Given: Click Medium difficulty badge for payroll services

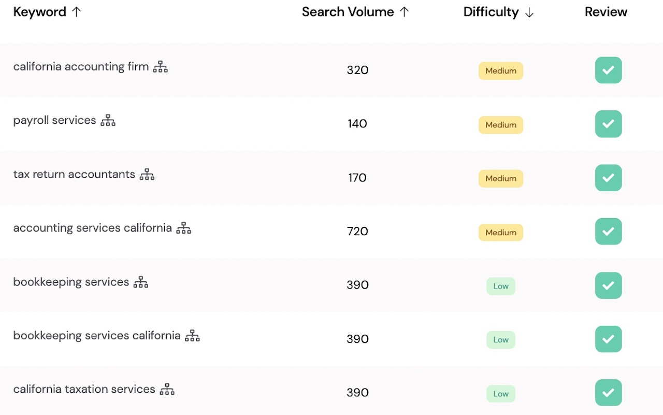Looking at the screenshot, I should (x=501, y=125).
